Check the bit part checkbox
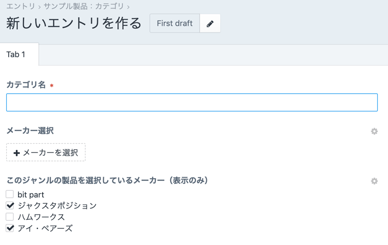388x245 pixels. click(x=10, y=195)
